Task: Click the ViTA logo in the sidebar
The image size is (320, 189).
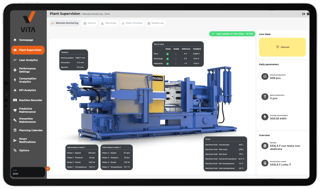Action: pyautogui.click(x=28, y=21)
